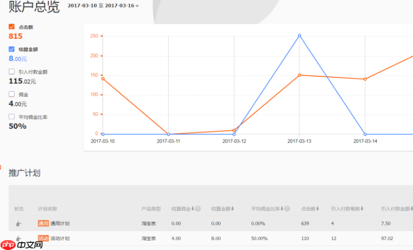Check the 平均佣金比率 checkbox
The image size is (413, 250).
pyautogui.click(x=12, y=117)
